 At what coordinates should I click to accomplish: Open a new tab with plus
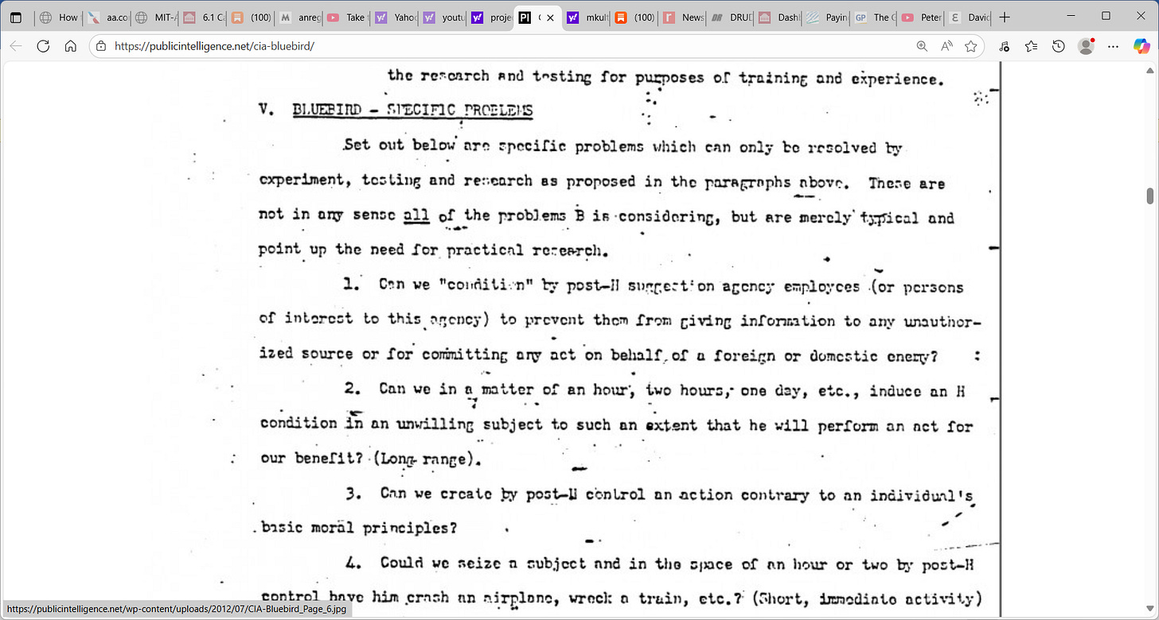pyautogui.click(x=1005, y=17)
